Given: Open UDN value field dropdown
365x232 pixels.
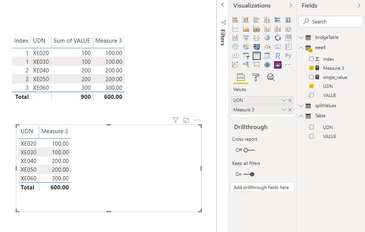Looking at the screenshot, I should tap(283, 100).
